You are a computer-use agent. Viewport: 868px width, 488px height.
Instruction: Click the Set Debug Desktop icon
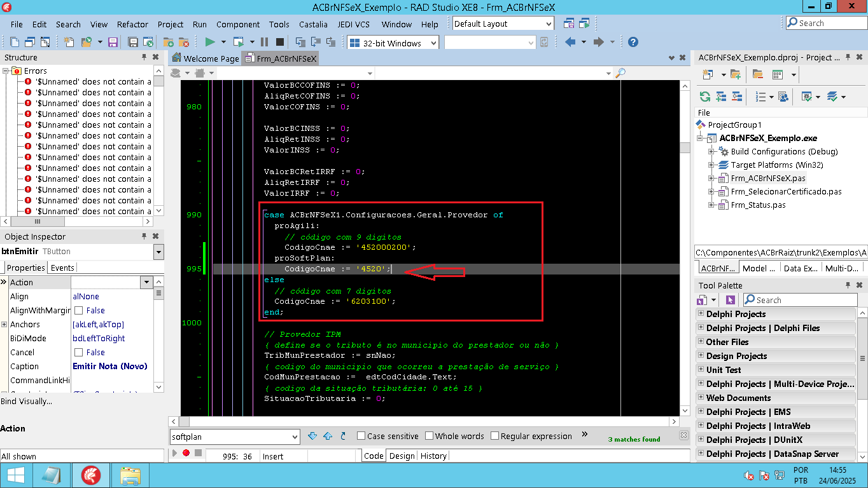[584, 24]
